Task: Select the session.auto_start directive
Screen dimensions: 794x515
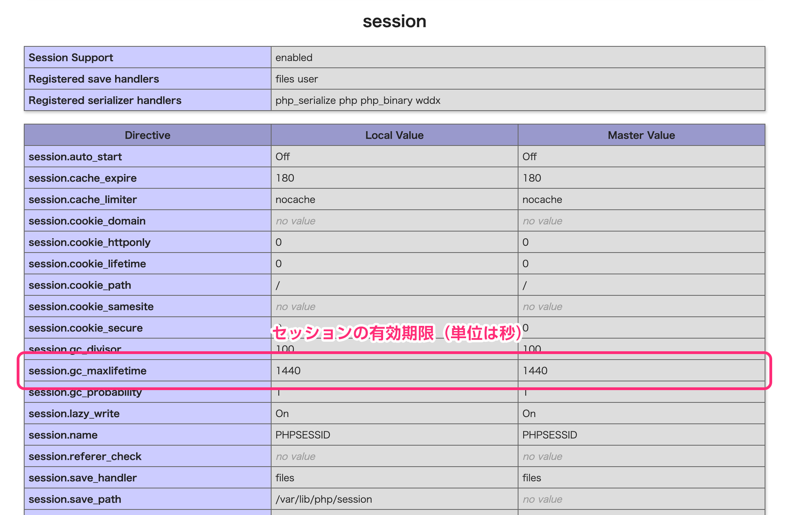Action: point(75,157)
